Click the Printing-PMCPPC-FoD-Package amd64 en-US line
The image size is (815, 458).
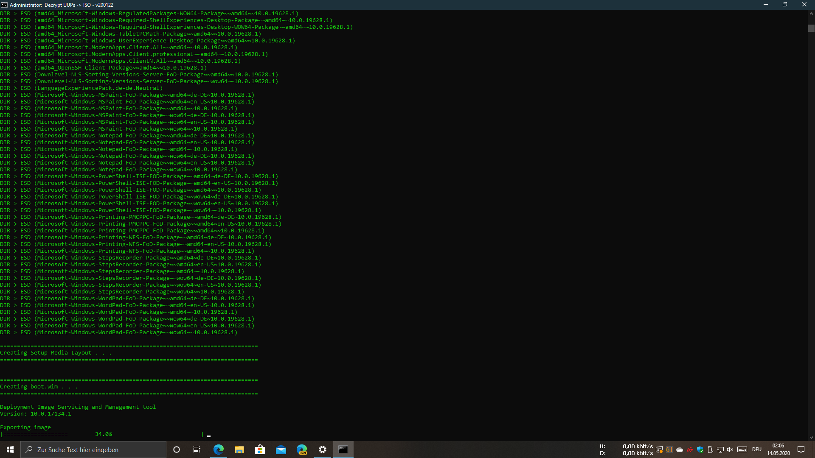141,224
